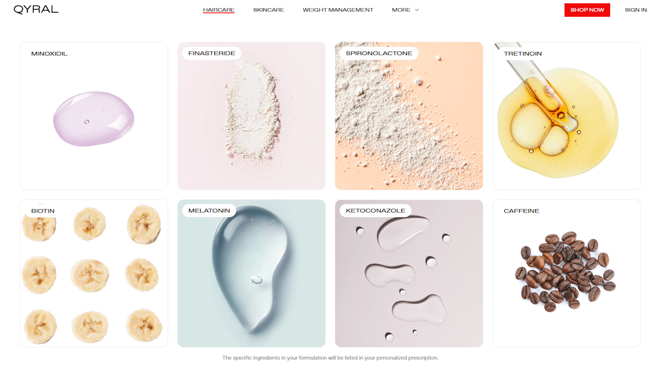This screenshot has width=655, height=367.
Task: Open the Melatonin clear gel card
Action: [x=251, y=273]
